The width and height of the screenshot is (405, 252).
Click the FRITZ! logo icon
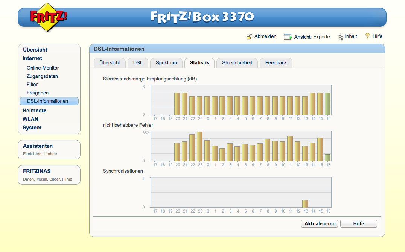pyautogui.click(x=48, y=17)
